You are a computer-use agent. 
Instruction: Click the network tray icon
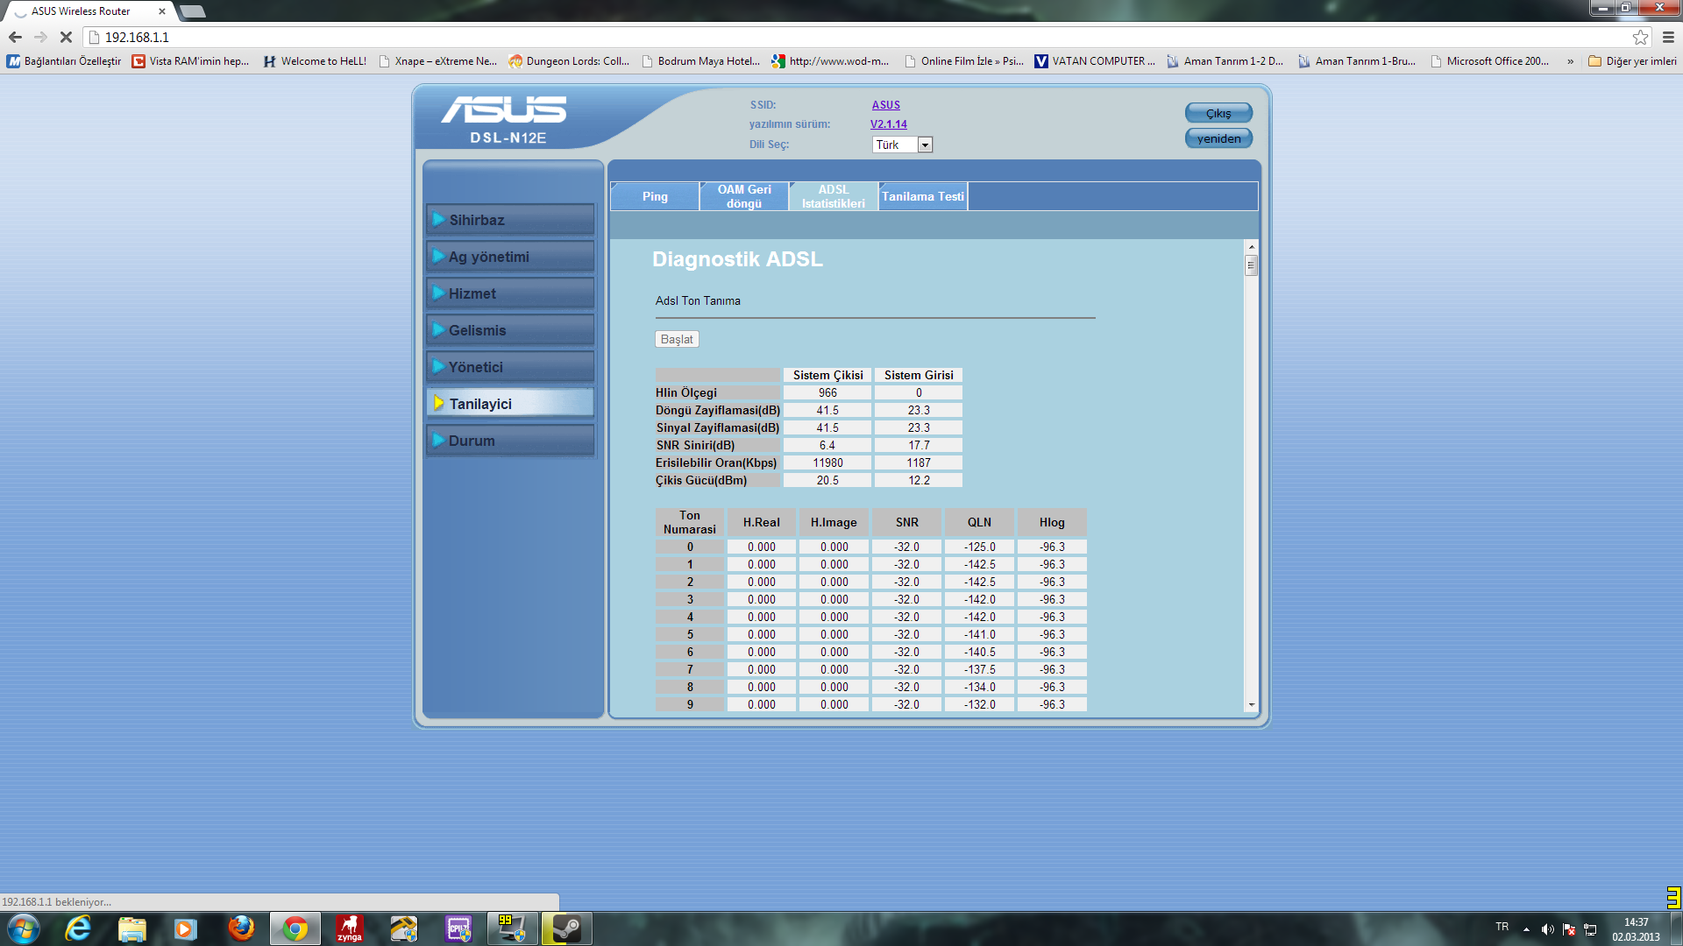[x=1590, y=929]
